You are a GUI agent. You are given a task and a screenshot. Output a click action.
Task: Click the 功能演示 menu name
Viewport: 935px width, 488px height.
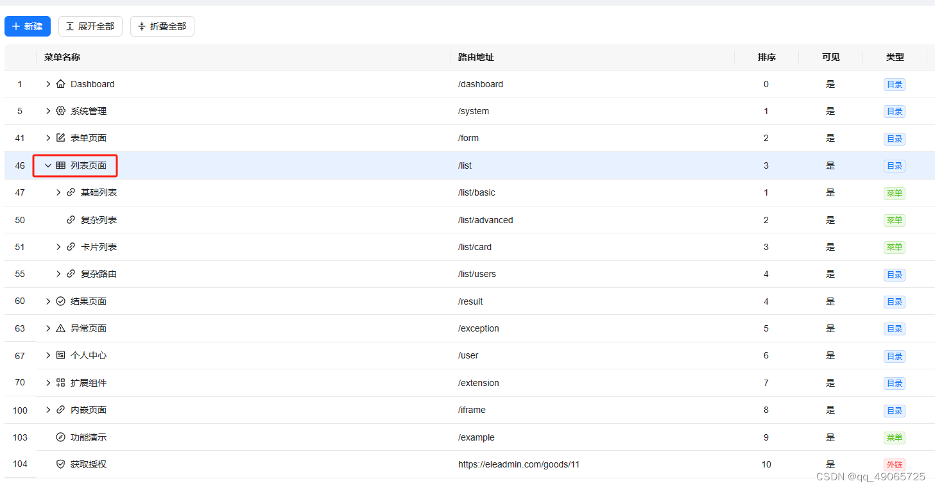[89, 437]
